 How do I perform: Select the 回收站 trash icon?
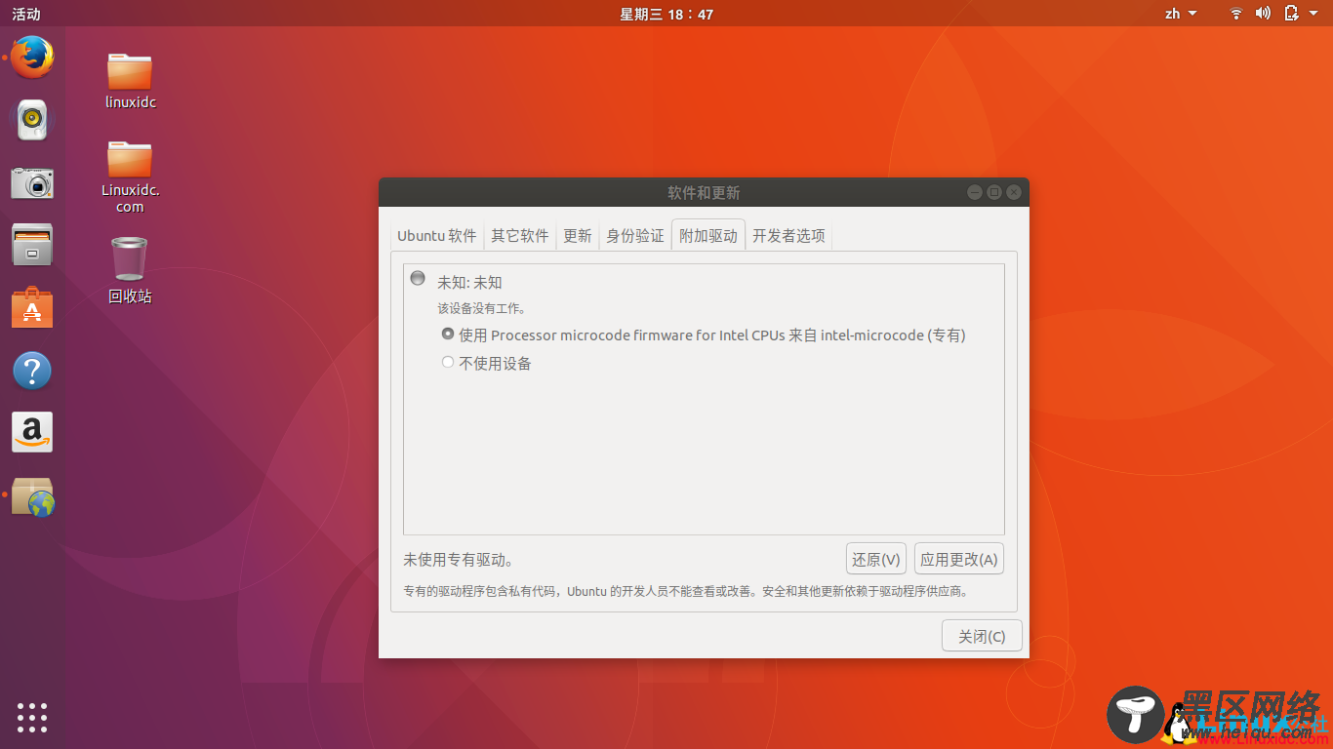click(x=130, y=270)
